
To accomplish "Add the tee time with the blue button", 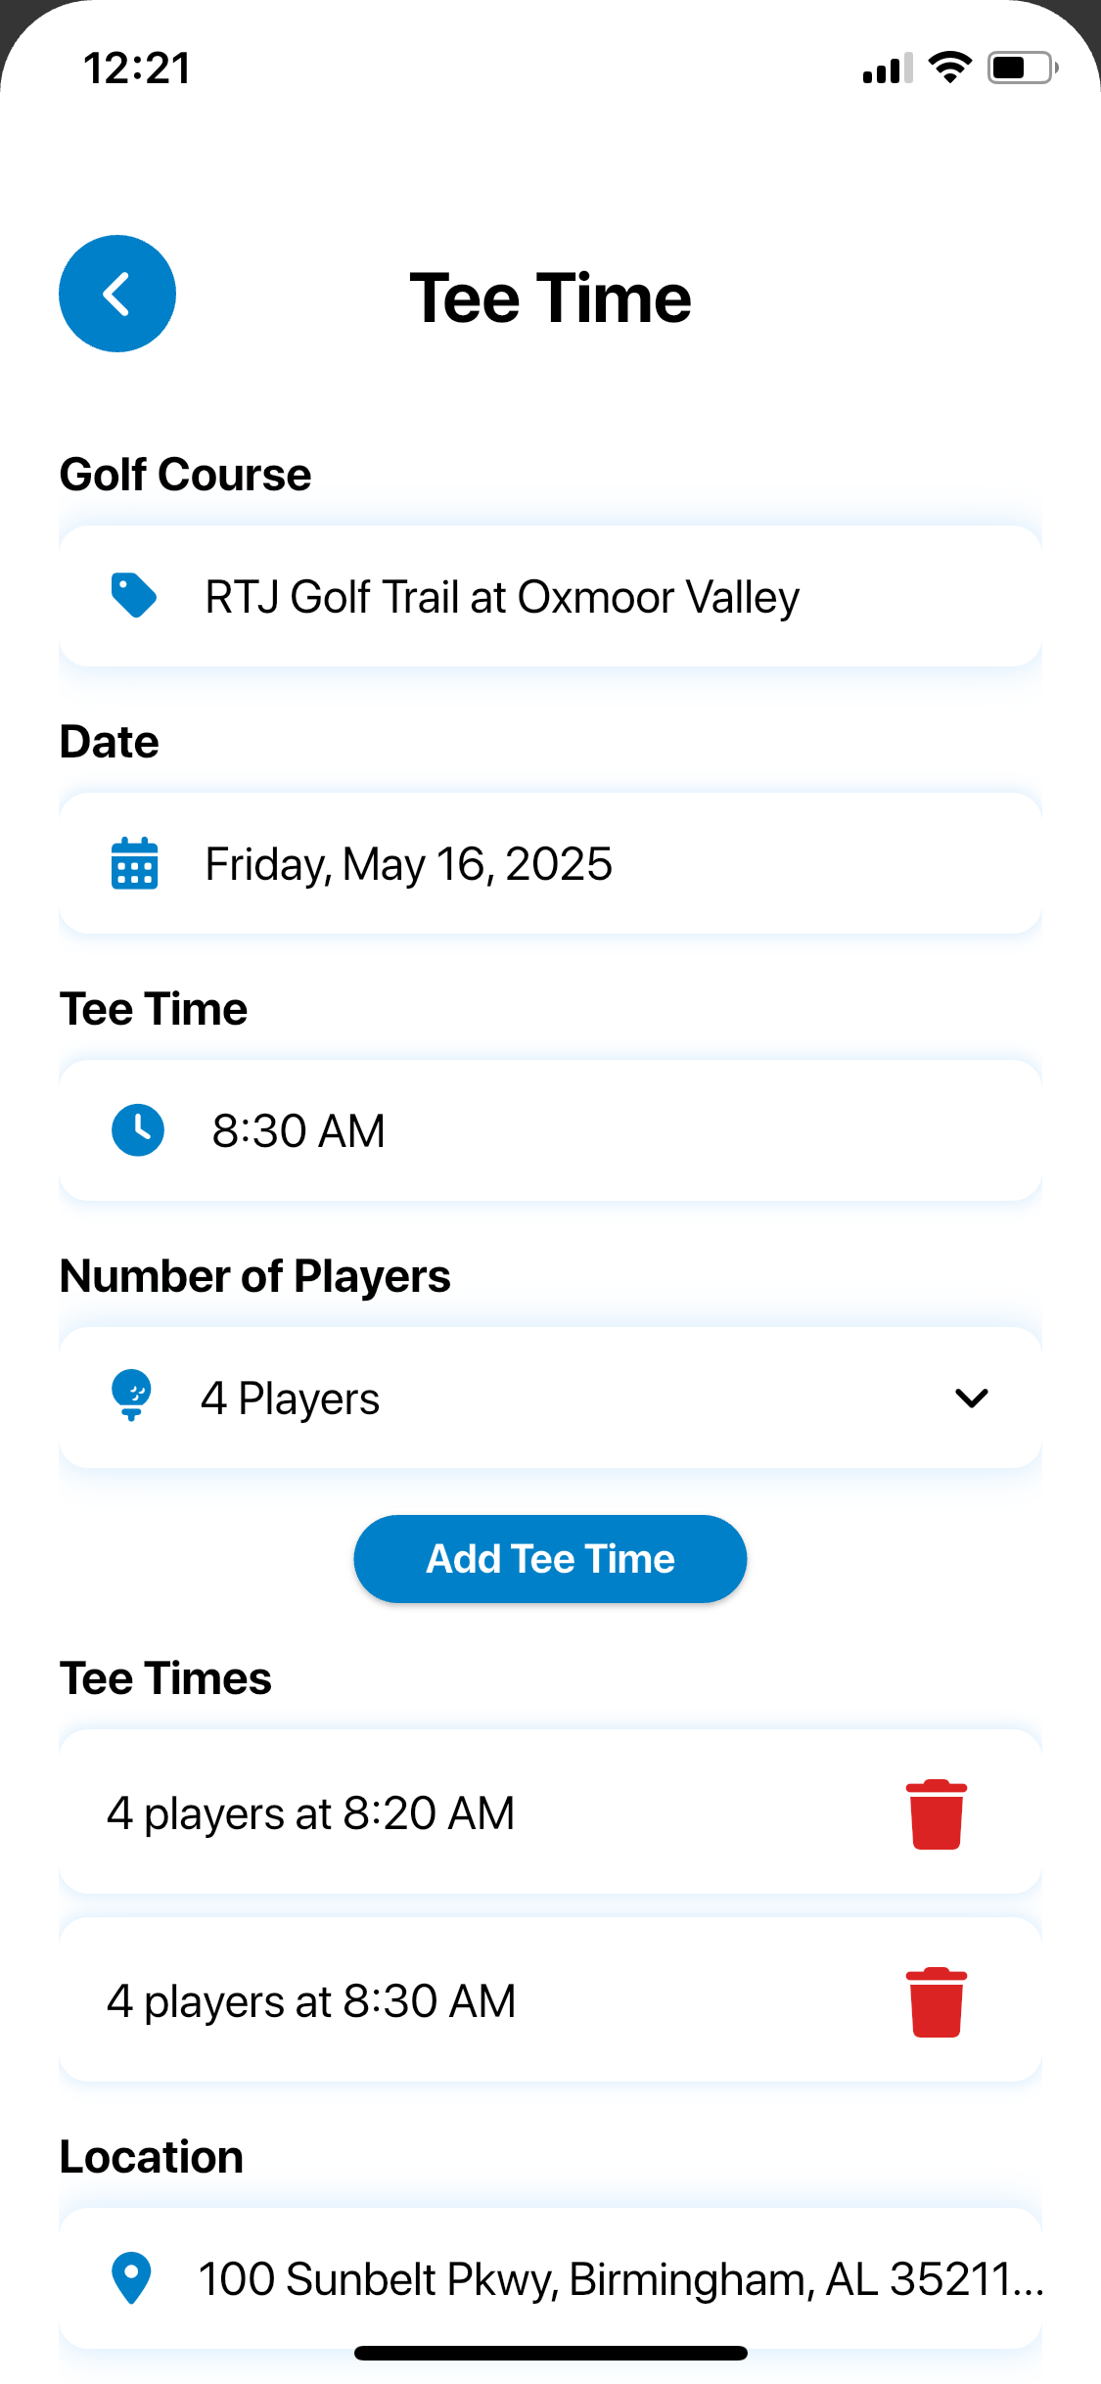I will coord(550,1559).
